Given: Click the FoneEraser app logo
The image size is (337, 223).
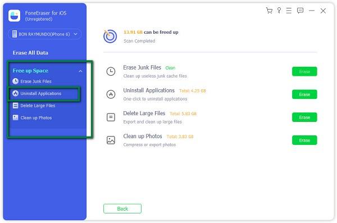Looking at the screenshot, I should tap(15, 16).
